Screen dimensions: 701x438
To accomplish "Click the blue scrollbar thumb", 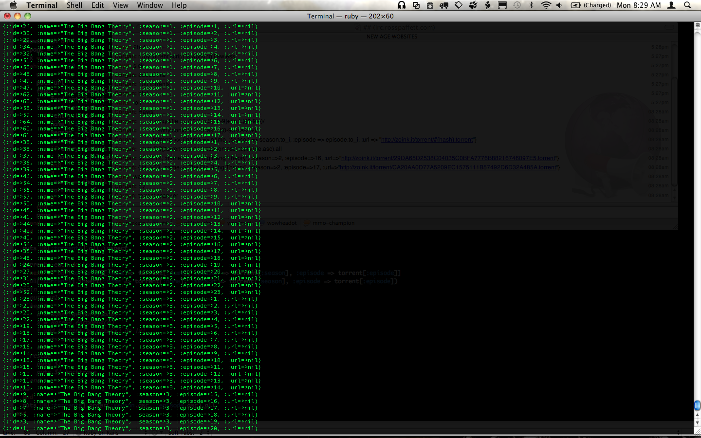I will 697,405.
